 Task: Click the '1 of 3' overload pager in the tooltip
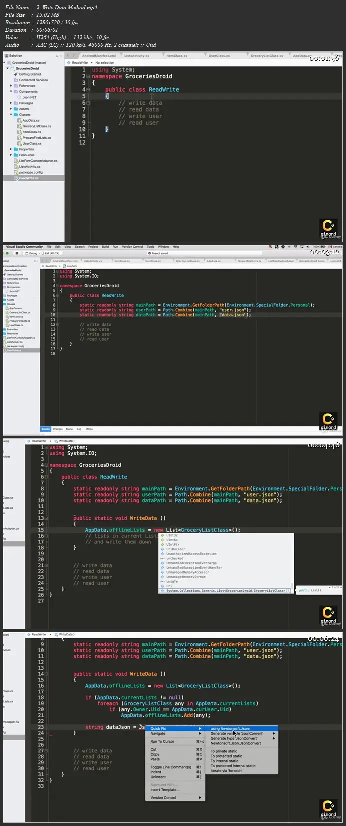click(x=334, y=587)
